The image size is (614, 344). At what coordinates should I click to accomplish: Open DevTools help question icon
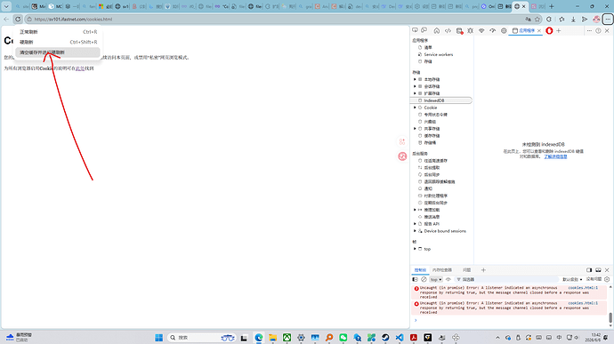598,30
